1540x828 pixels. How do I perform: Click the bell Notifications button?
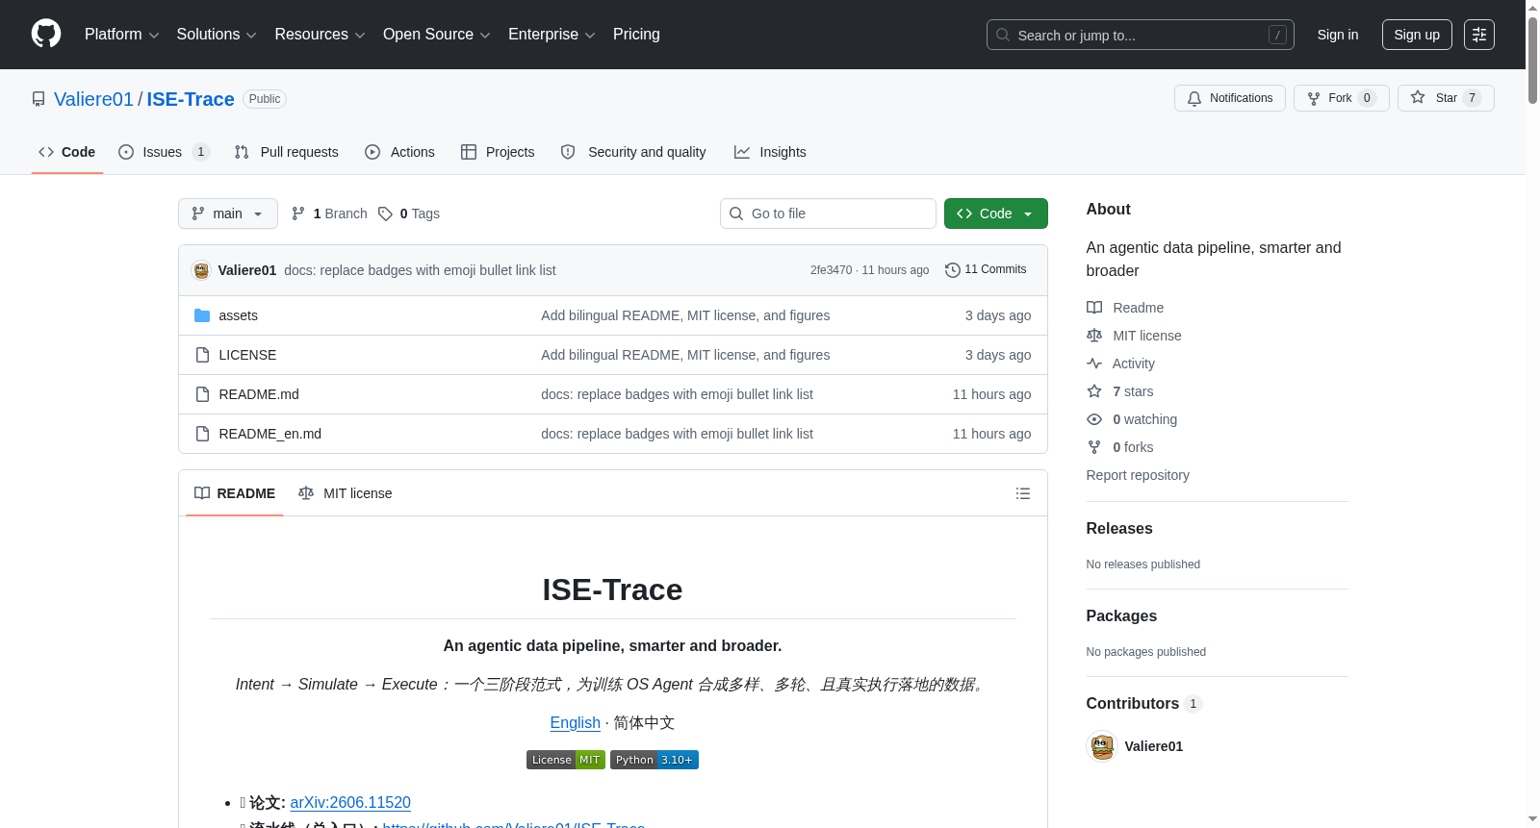pyautogui.click(x=1229, y=98)
